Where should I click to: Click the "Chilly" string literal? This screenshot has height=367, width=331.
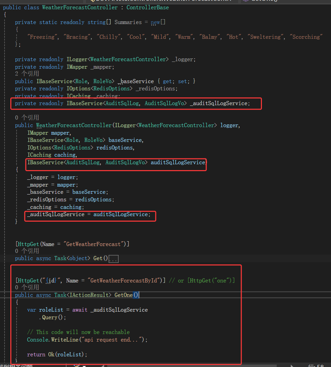[109, 37]
